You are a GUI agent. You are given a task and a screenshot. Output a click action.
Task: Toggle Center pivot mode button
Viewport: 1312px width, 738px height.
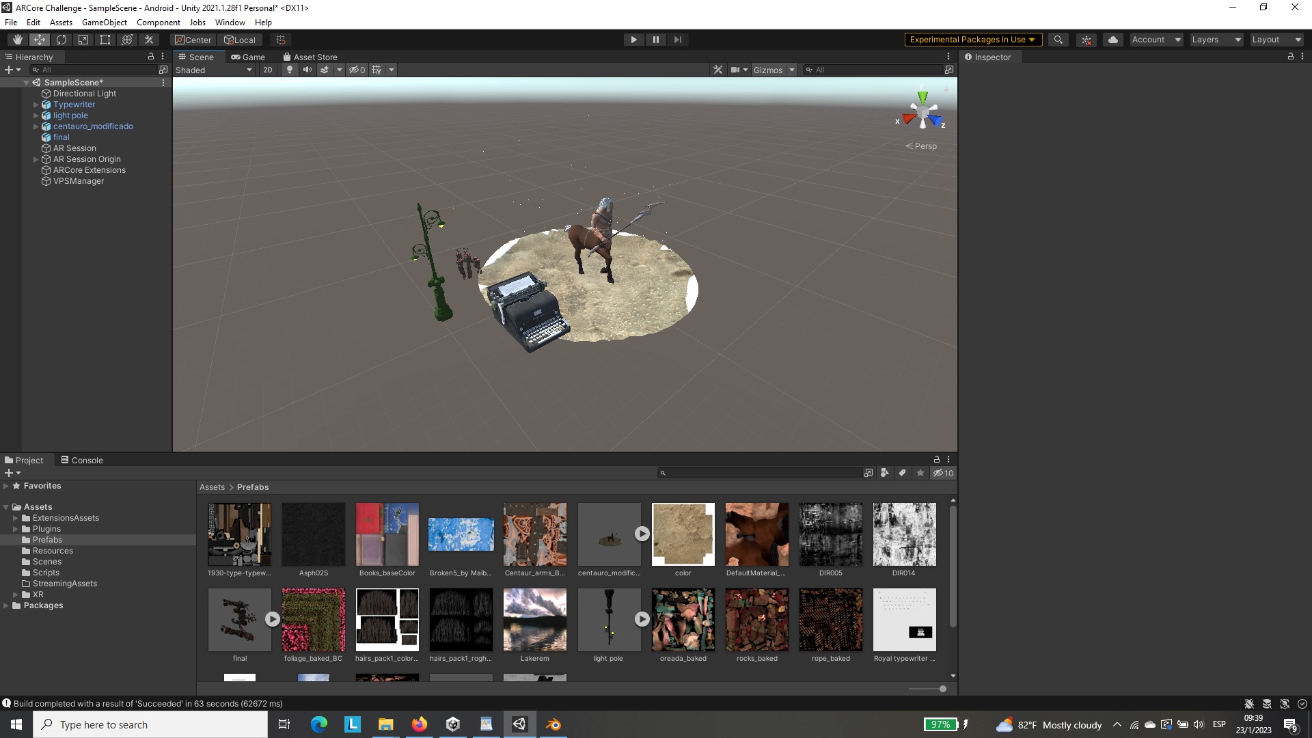193,40
